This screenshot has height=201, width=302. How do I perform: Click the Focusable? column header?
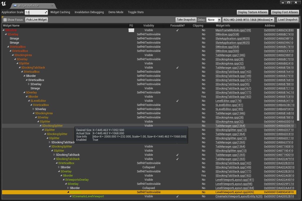177,25
